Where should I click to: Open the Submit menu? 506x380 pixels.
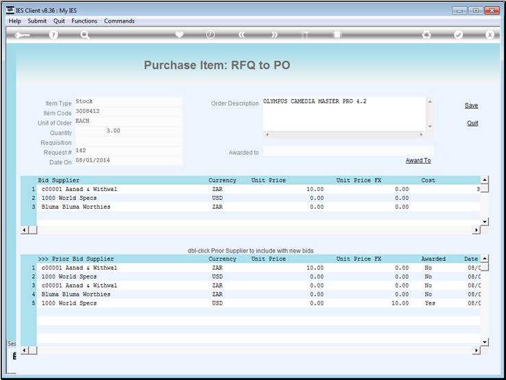[x=37, y=21]
